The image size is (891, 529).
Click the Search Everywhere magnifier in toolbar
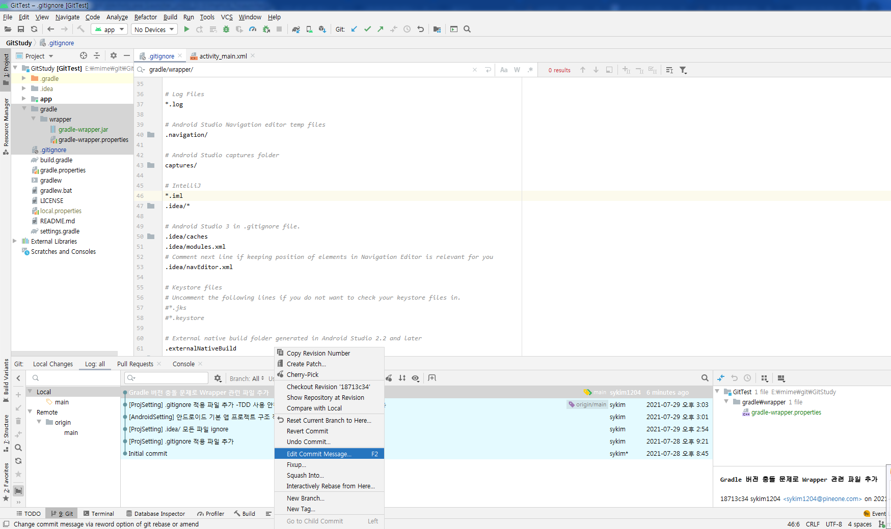(467, 29)
